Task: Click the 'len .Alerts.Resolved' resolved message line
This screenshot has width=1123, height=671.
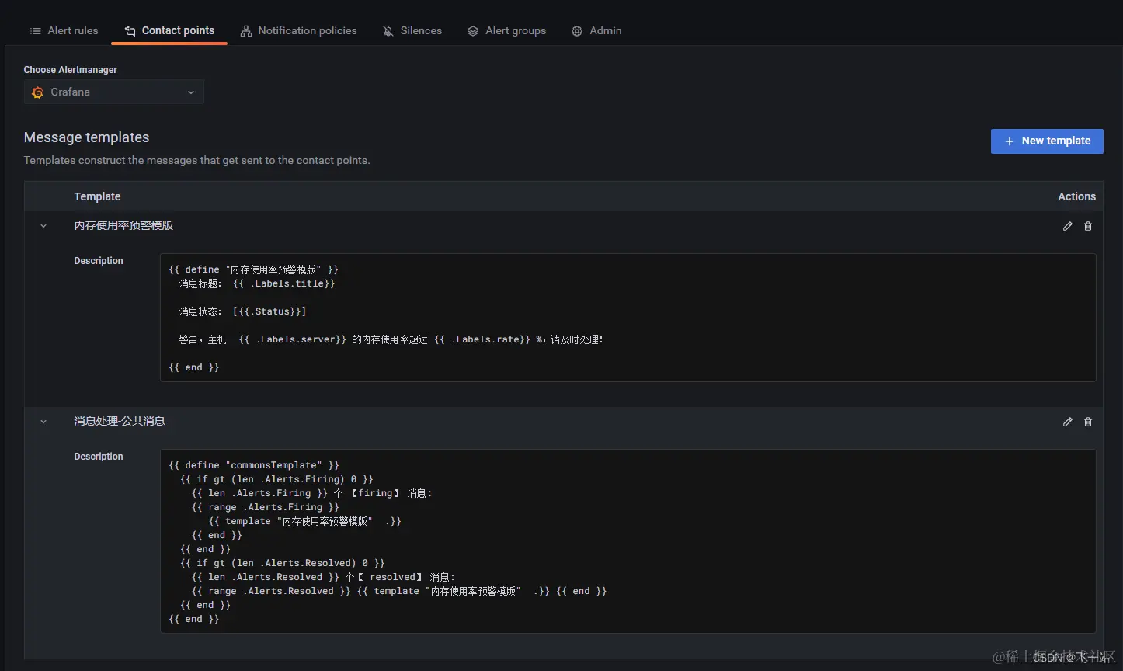Action: pos(323,577)
